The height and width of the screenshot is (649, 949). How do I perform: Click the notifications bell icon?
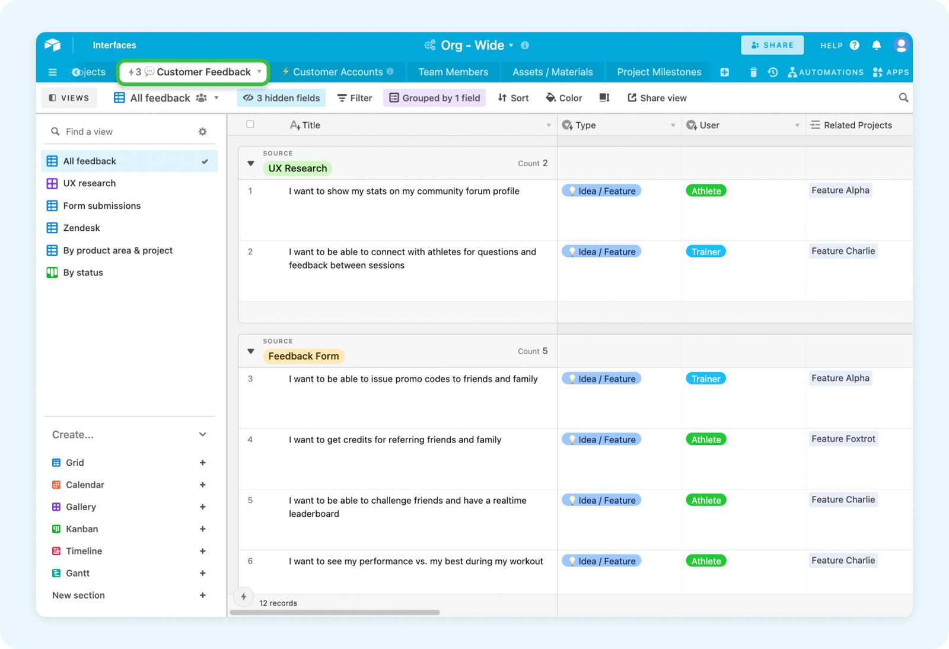point(877,45)
